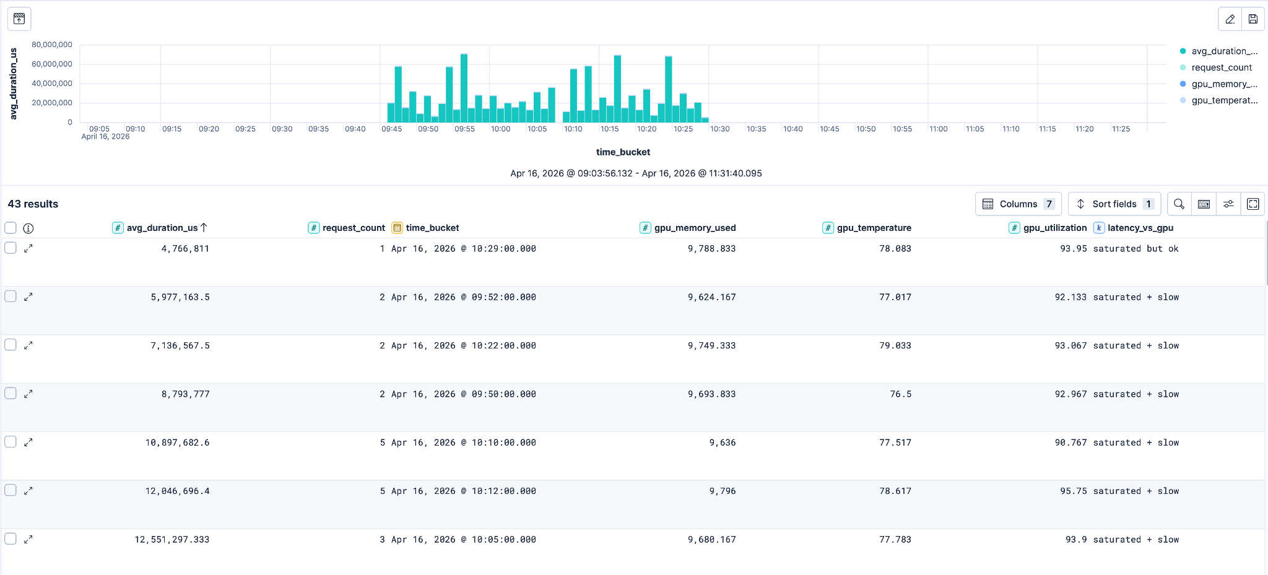Click number type icon beside gpu_utilization header
Viewport: 1268px width, 575px height.
pyautogui.click(x=1014, y=228)
